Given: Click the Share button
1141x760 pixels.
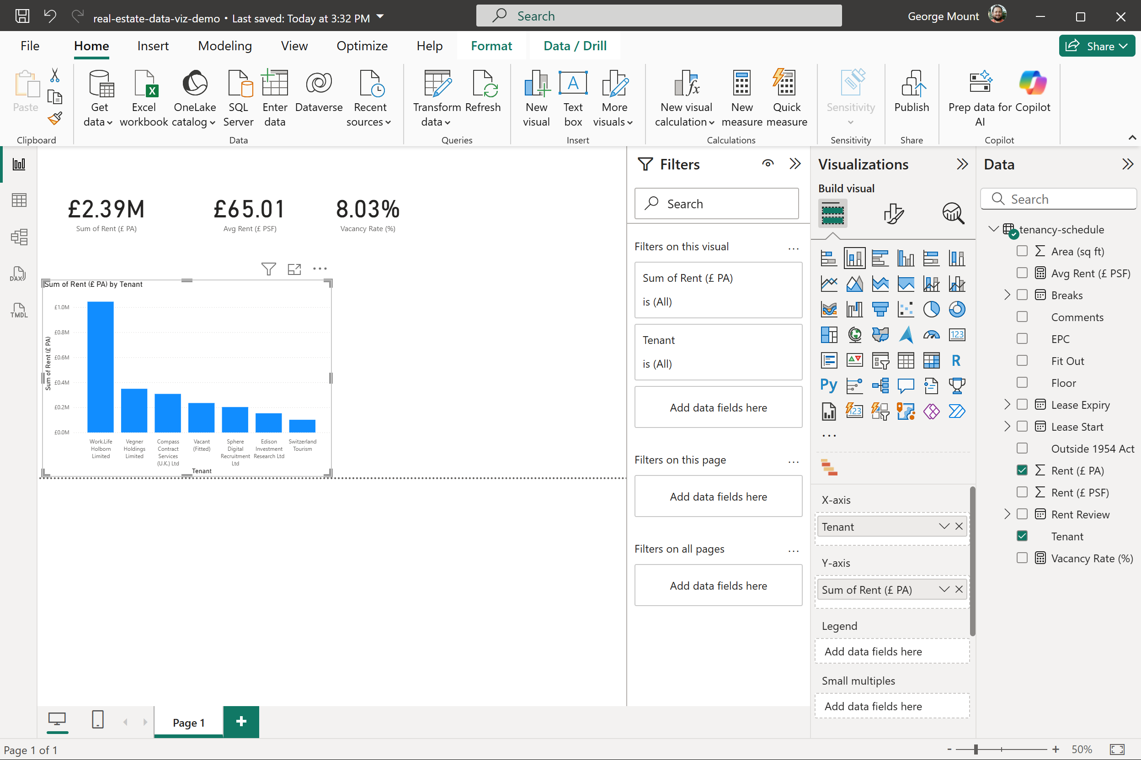Looking at the screenshot, I should point(1096,46).
